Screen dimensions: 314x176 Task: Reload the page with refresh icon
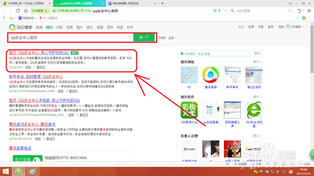click(x=18, y=11)
